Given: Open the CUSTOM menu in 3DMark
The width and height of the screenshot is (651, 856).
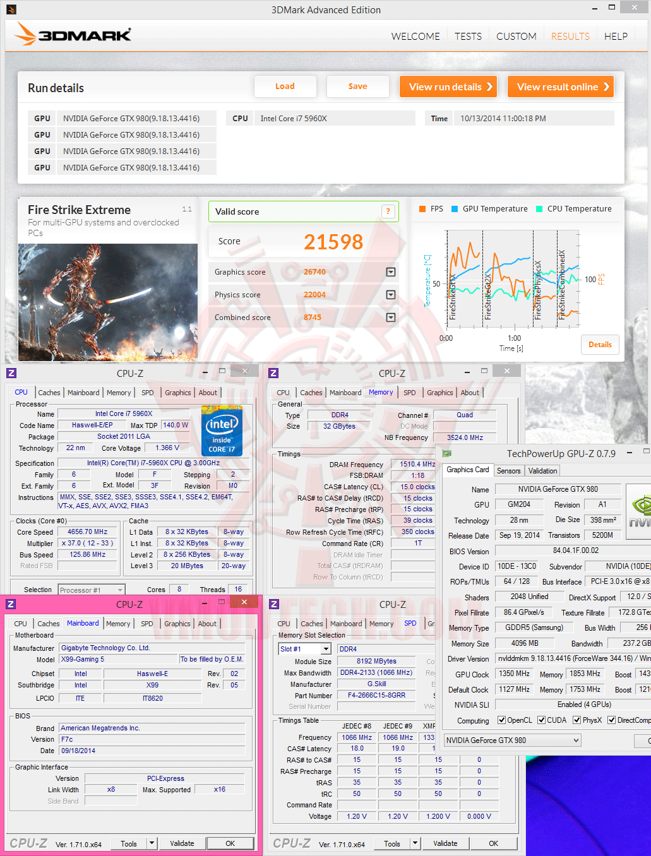Looking at the screenshot, I should tap(516, 37).
